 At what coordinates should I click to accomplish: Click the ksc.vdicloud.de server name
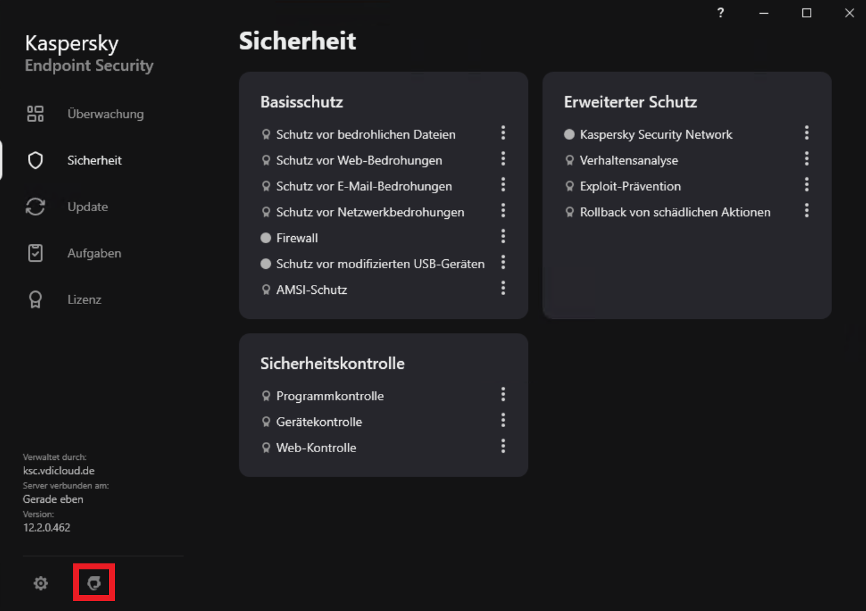tap(58, 471)
